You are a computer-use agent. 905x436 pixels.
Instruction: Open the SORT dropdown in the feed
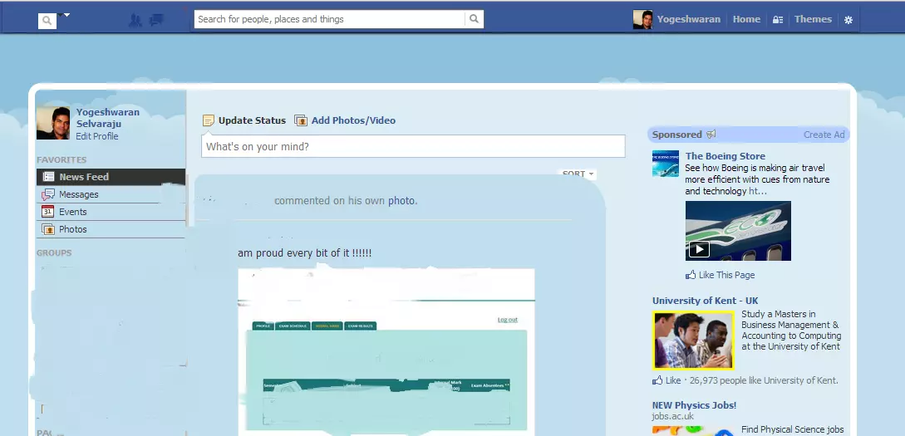pos(578,174)
